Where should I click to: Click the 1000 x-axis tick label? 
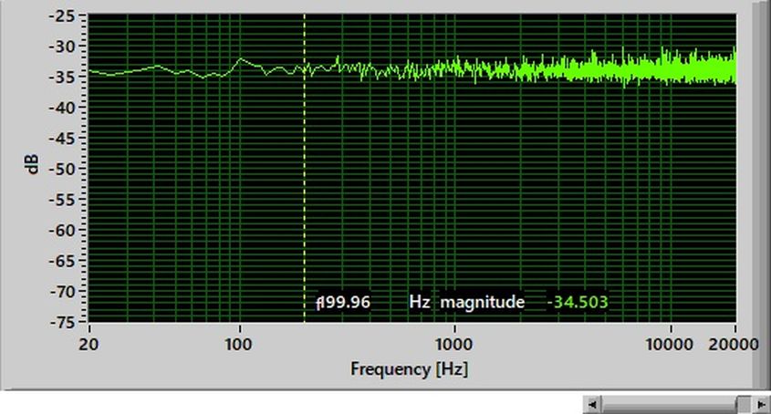pyautogui.click(x=453, y=344)
